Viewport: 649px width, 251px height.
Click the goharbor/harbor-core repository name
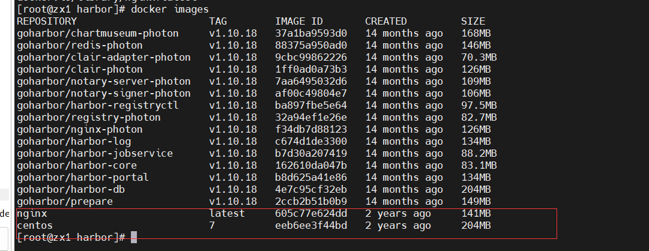point(77,166)
